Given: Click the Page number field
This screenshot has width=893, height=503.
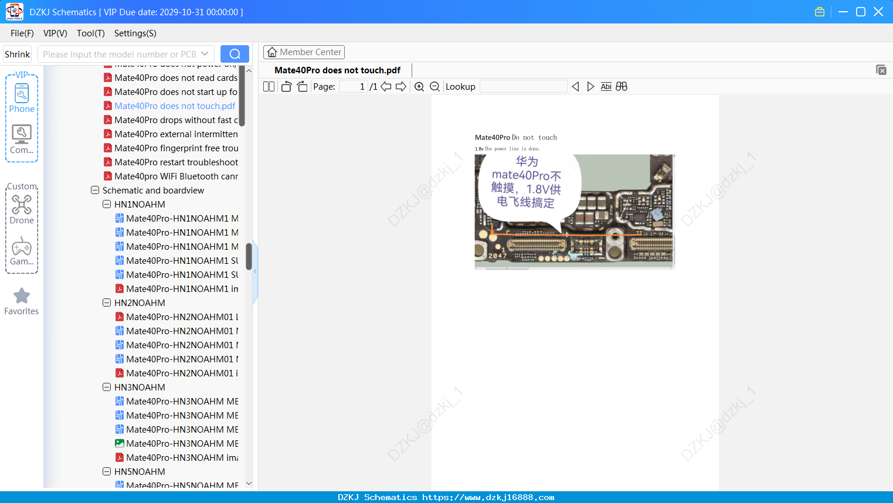Looking at the screenshot, I should [x=354, y=87].
